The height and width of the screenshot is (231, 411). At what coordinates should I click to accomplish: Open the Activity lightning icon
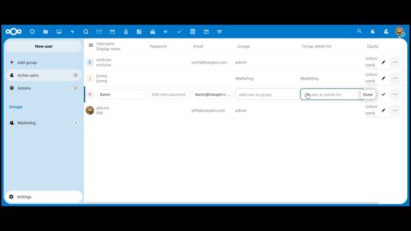pos(73,31)
